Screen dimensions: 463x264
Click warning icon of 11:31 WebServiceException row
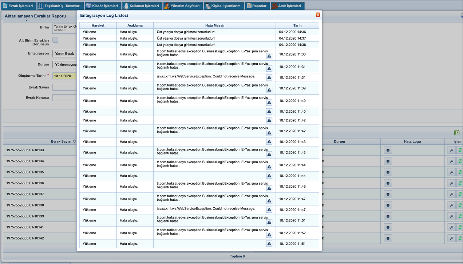pos(269,77)
